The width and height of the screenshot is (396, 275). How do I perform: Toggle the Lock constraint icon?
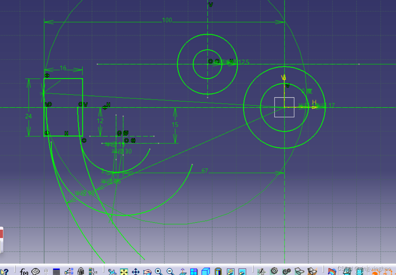(81, 272)
